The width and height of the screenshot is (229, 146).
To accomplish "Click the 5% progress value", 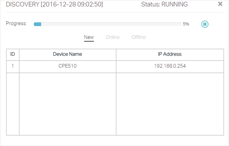I will point(186,24).
